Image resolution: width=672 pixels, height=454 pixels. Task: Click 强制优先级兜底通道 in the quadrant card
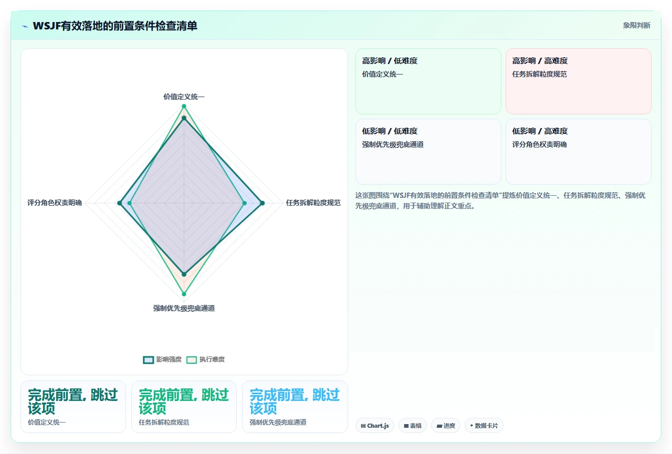[x=393, y=144]
